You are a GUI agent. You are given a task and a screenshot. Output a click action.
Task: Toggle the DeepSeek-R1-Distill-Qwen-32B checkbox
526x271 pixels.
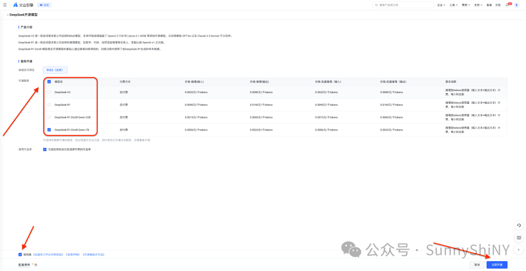[49, 117]
